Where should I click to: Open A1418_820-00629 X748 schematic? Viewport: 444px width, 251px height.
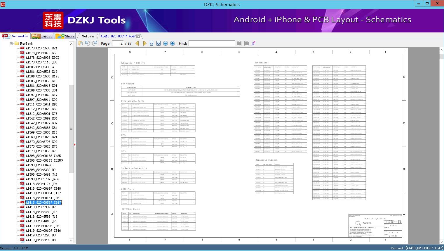(43, 188)
